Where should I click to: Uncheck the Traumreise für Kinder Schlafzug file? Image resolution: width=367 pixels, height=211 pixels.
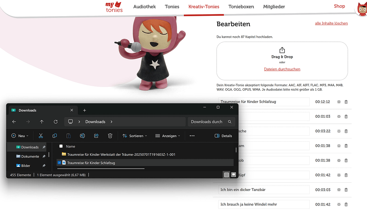point(59,163)
